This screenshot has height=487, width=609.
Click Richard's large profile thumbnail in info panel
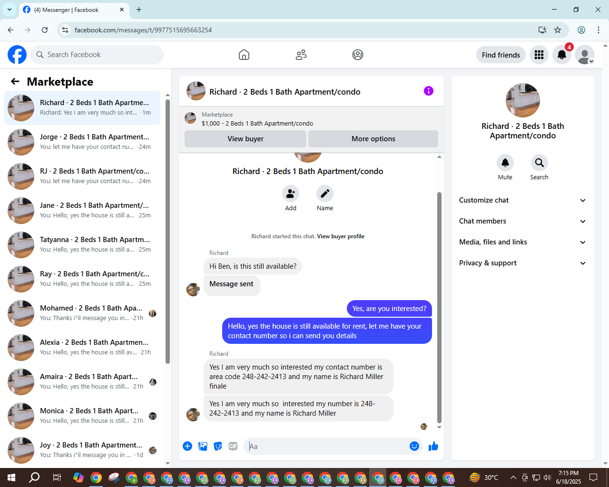coord(523,100)
